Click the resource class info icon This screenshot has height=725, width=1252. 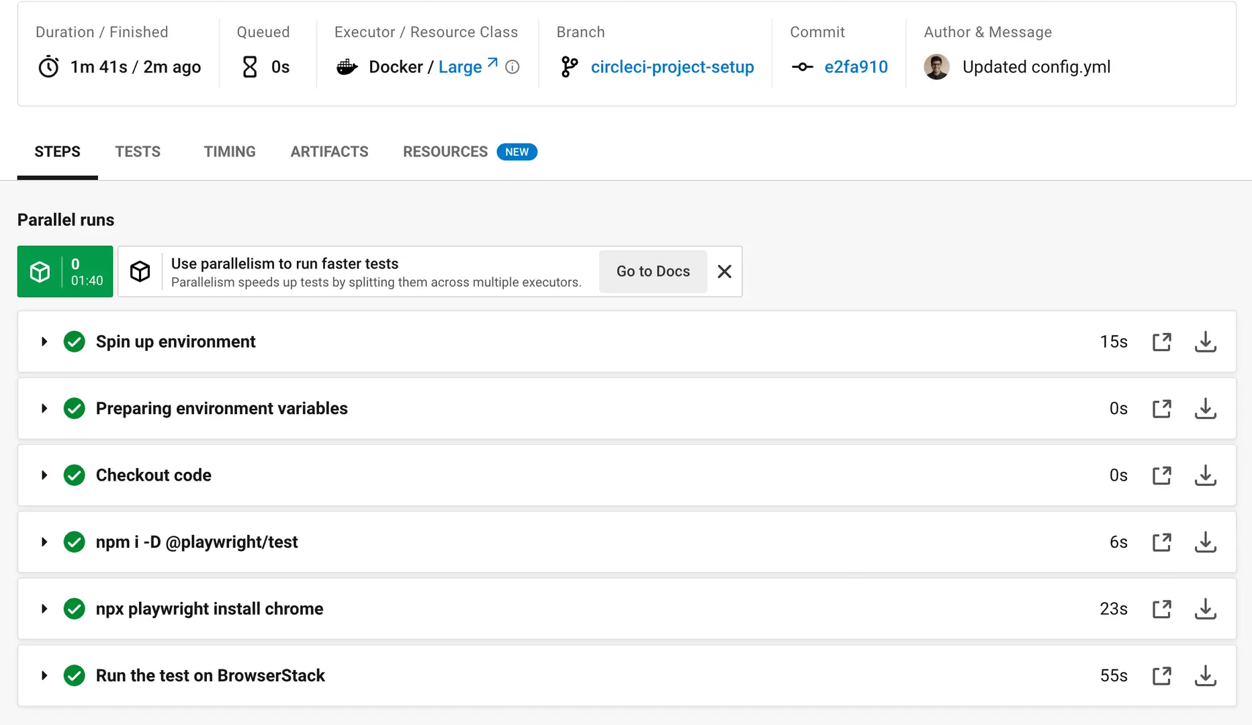(x=512, y=67)
